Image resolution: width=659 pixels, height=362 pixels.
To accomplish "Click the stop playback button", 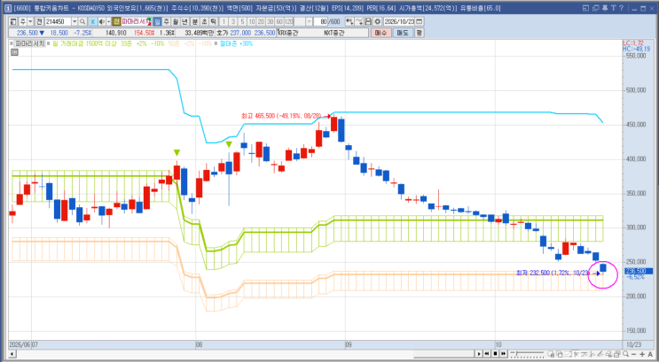I will (x=495, y=354).
